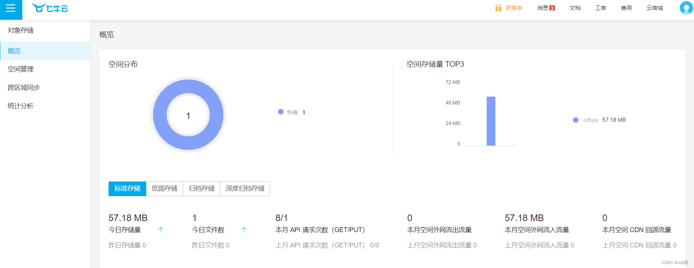Click 本月空间 CDN 回源流量 label
This screenshot has height=268, width=694.
[x=637, y=230]
